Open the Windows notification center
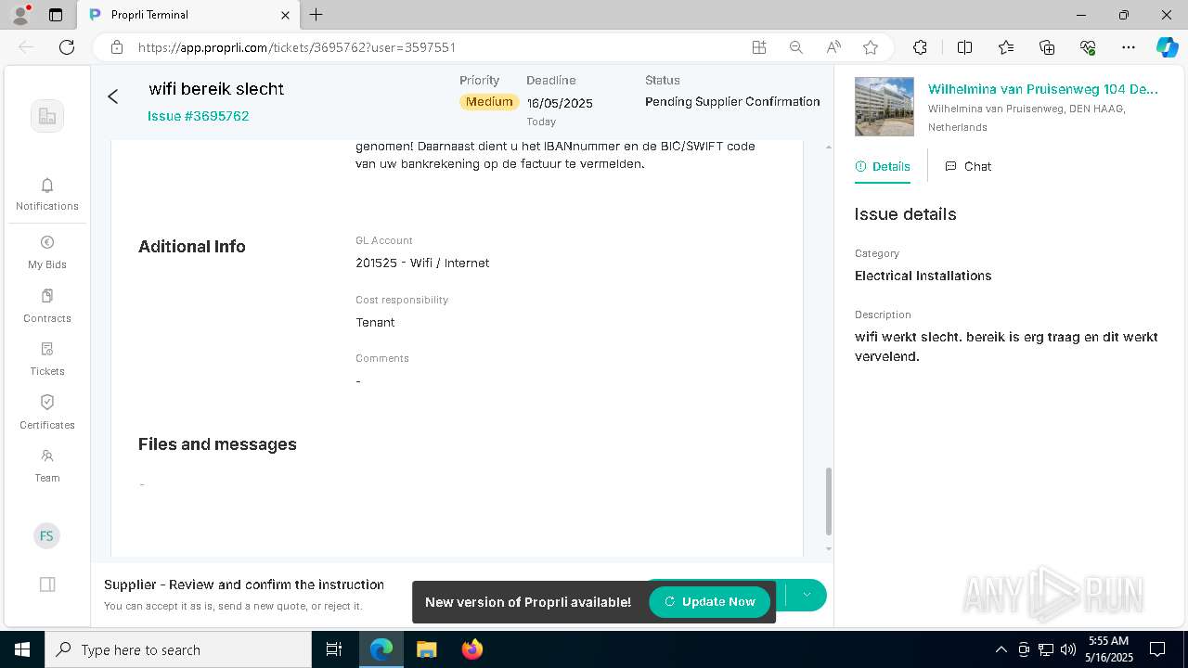This screenshot has width=1188, height=668. [1157, 649]
